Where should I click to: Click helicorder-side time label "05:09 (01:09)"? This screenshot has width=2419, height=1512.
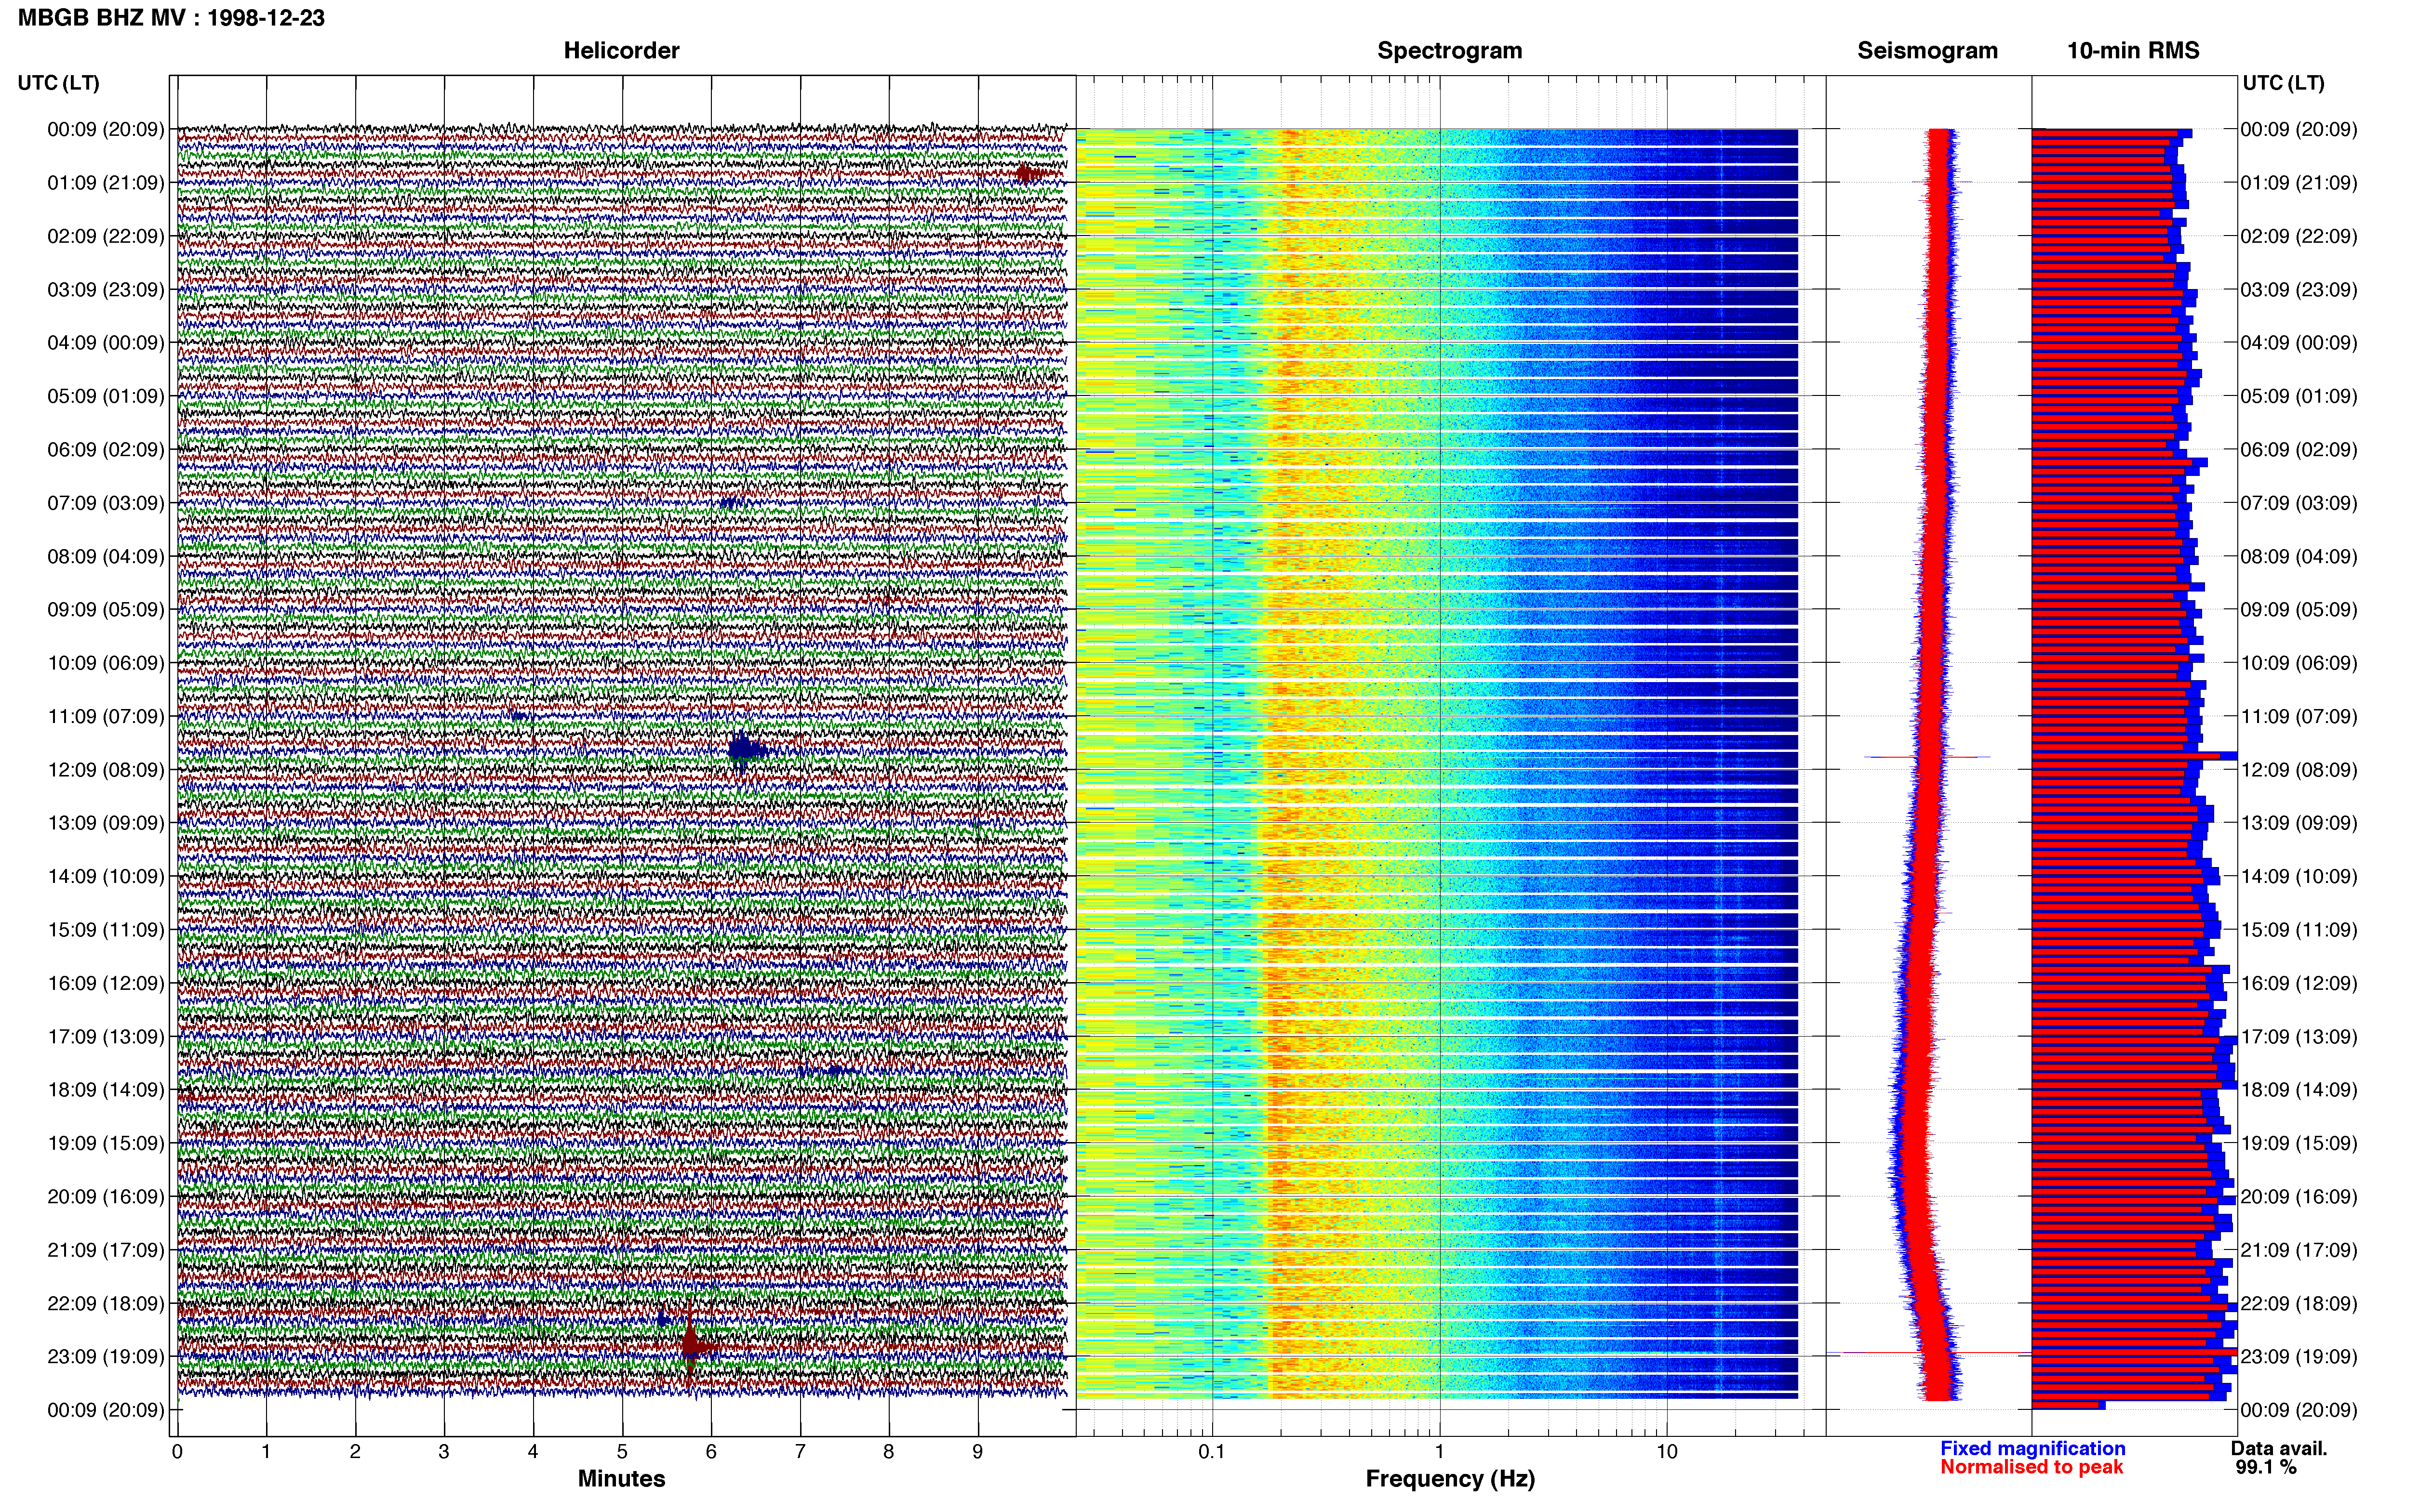[106, 396]
